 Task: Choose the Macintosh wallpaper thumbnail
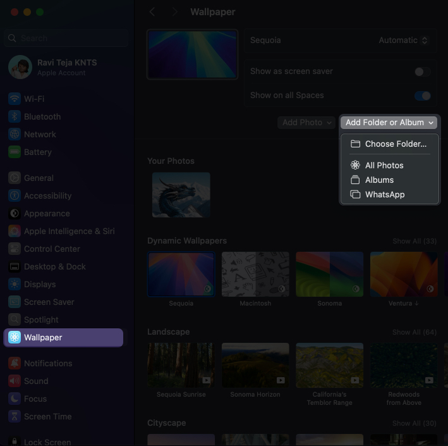[x=255, y=274]
